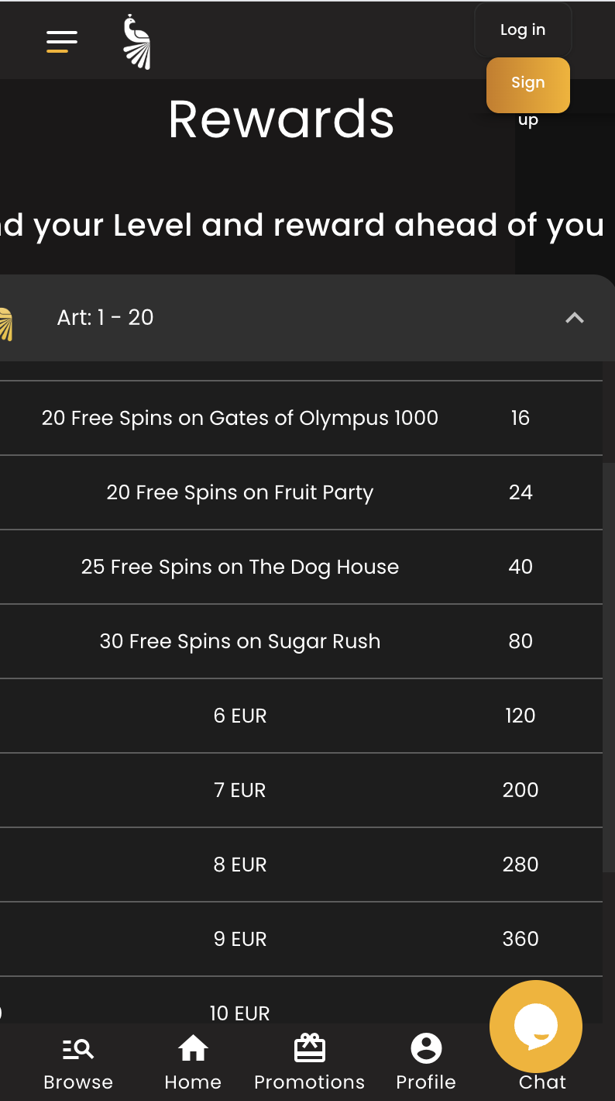Collapse the Art: 1 - 20 chevron
The width and height of the screenshot is (615, 1101).
coord(575,318)
